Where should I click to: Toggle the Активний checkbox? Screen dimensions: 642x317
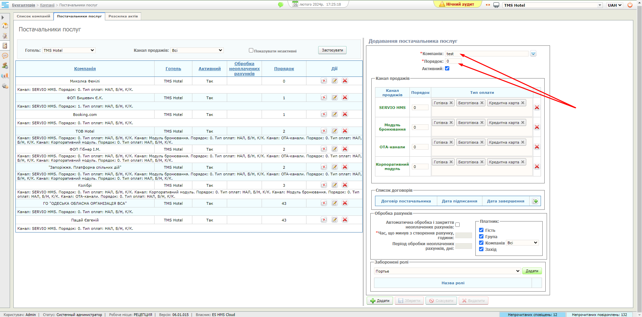(x=447, y=68)
